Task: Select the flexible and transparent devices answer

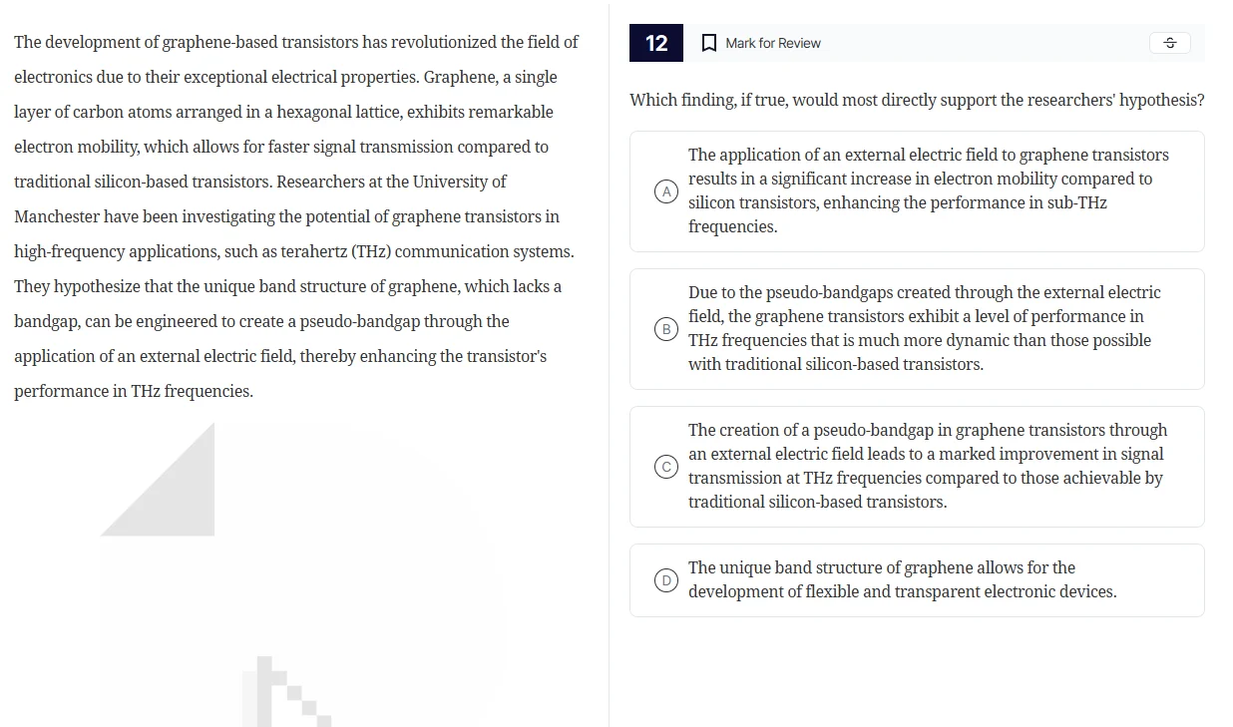Action: tap(902, 580)
